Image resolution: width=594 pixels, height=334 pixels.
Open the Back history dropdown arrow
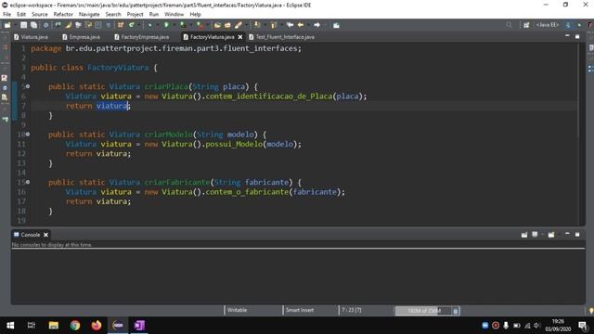tap(308, 25)
